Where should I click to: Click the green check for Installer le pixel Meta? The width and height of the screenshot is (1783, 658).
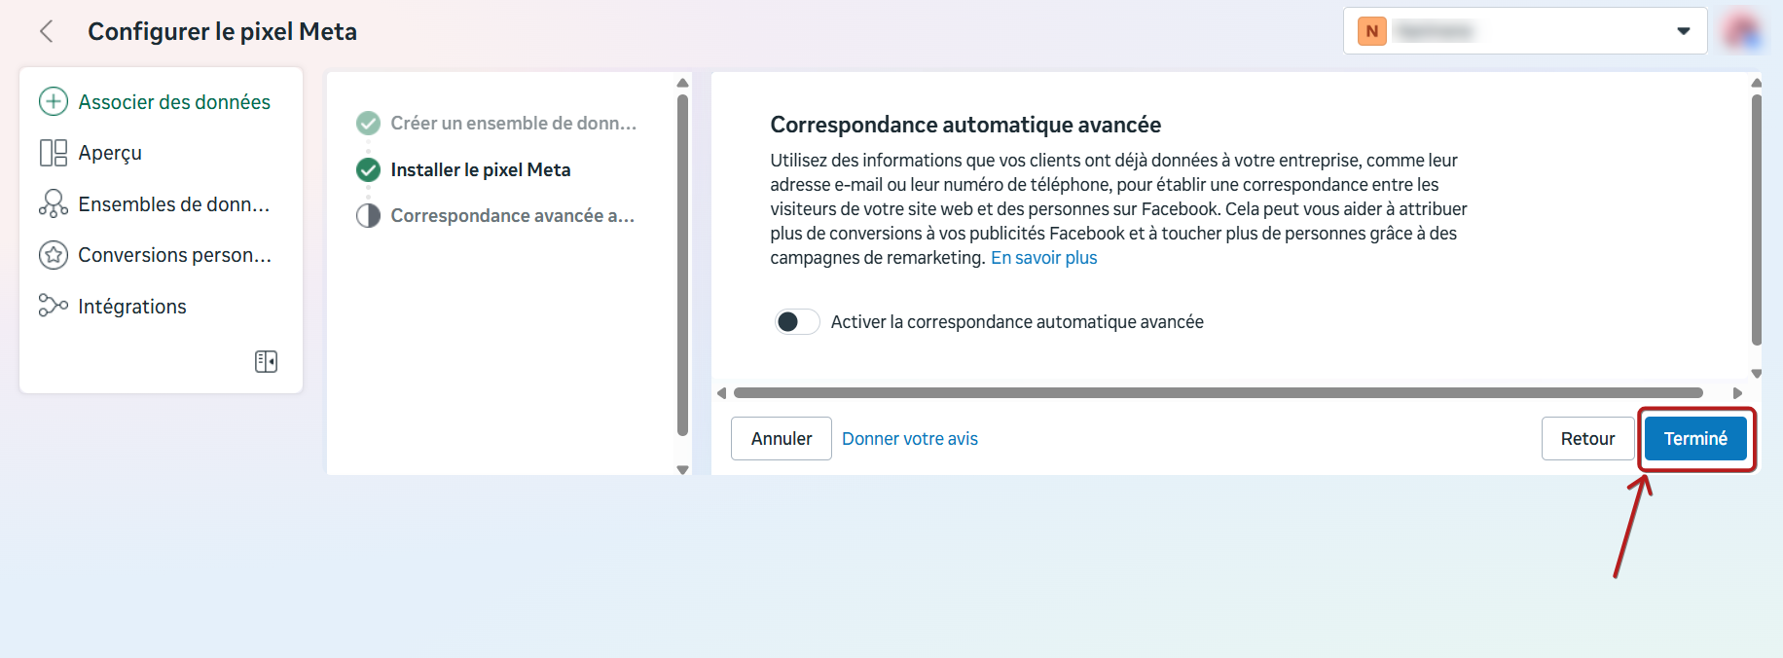368,169
